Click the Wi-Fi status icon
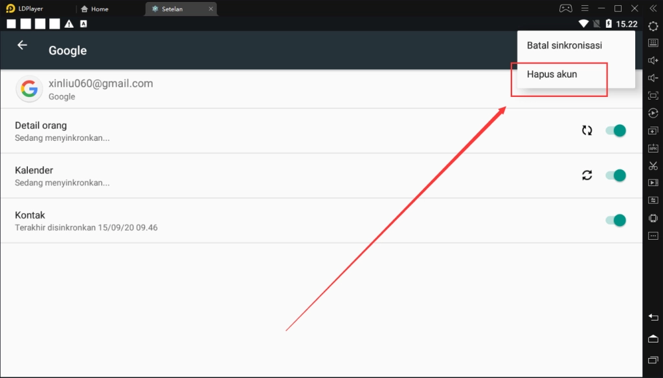This screenshot has height=378, width=663. coord(583,24)
